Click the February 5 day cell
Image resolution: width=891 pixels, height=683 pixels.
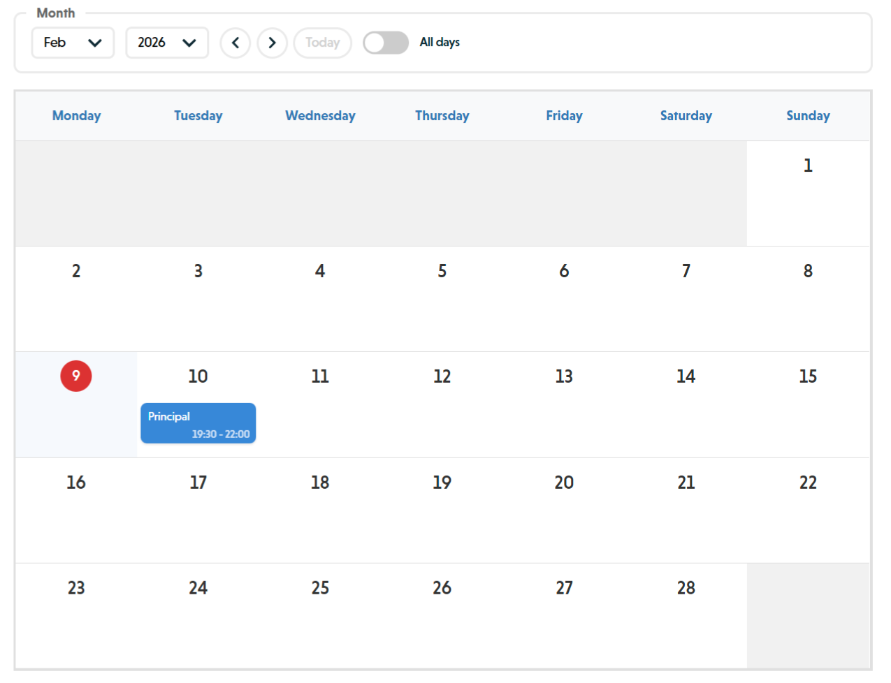[442, 299]
